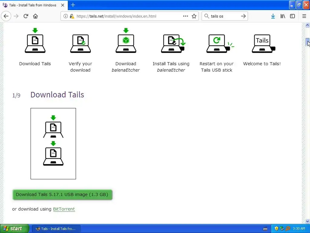Click the Download balenaEtcher step icon
Image resolution: width=310 pixels, height=233 pixels.
tap(126, 40)
